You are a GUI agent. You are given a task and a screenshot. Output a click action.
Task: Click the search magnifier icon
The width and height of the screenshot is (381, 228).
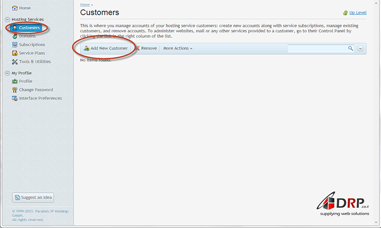[350, 48]
